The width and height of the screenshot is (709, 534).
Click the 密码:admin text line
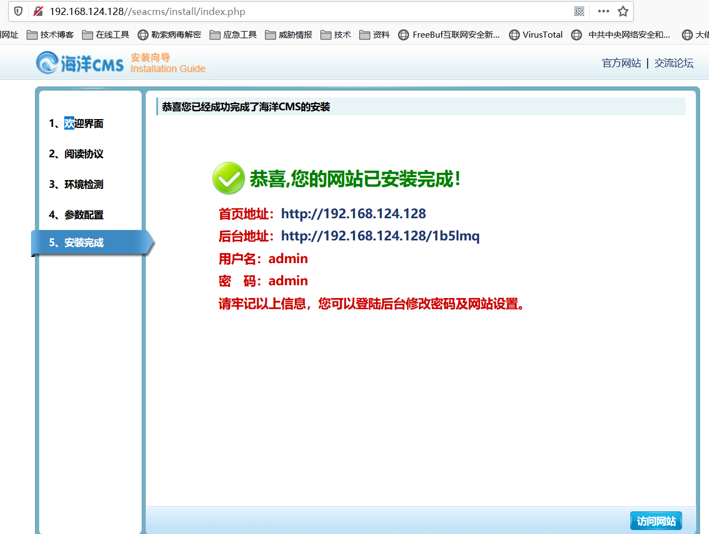click(x=263, y=281)
